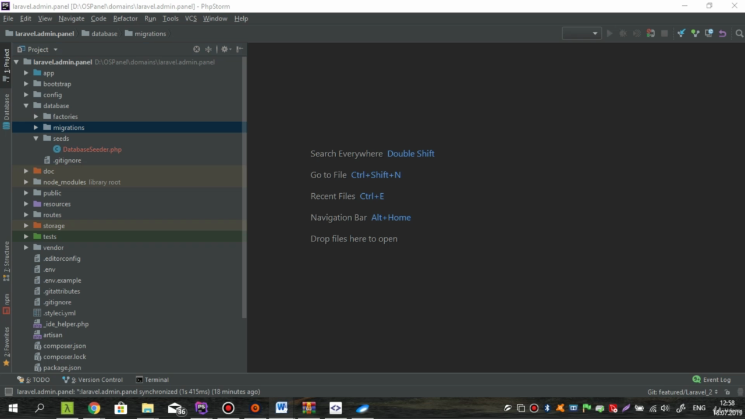Open Project panel settings gear
745x419 pixels.
point(225,49)
